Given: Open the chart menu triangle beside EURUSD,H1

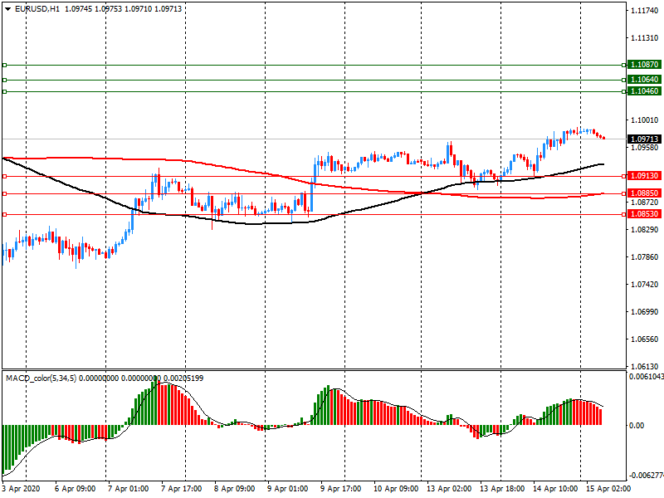Looking at the screenshot, I should point(7,8).
